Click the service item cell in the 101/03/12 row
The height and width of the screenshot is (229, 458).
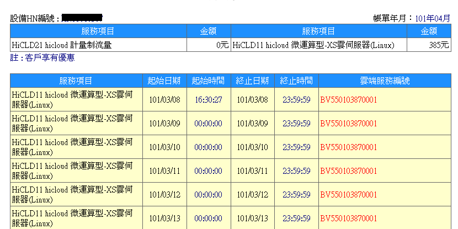(x=76, y=194)
